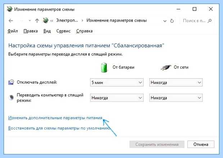Open the Правка menu

tap(31, 31)
